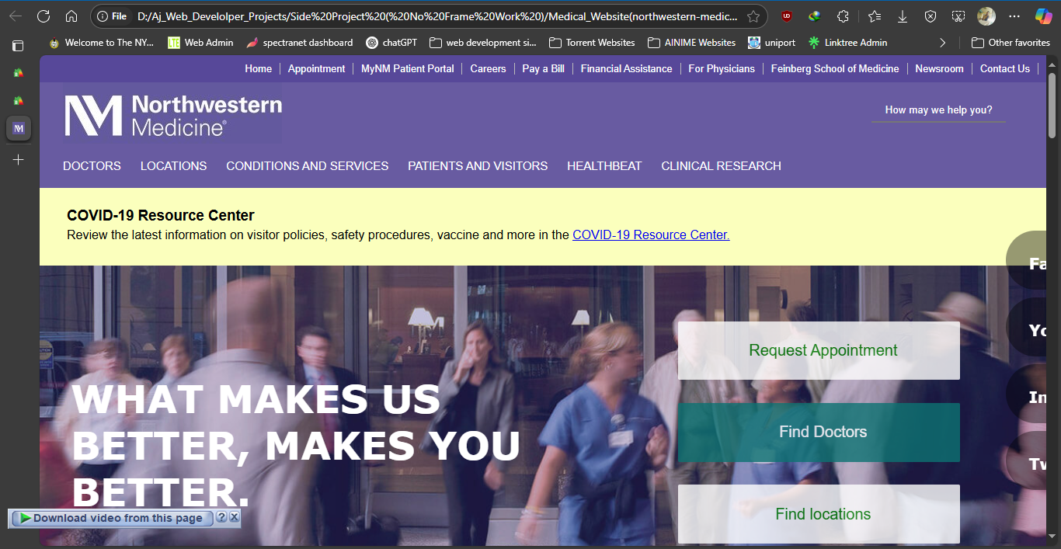Open the HEALTHBEAT menu item
This screenshot has height=549, width=1061.
tap(604, 165)
